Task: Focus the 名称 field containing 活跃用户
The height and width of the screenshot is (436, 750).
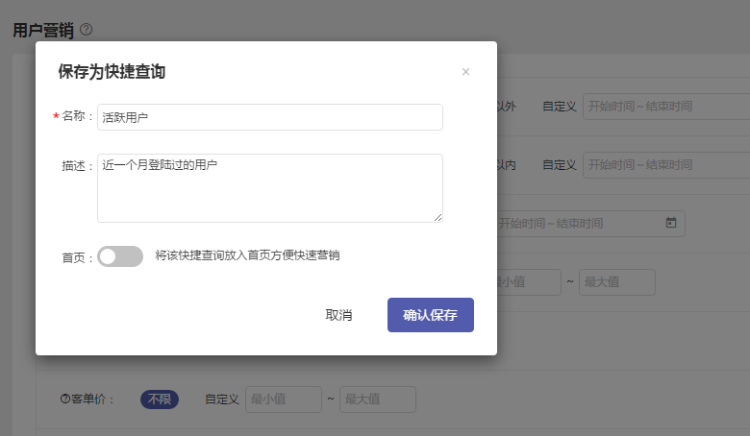Action: coord(269,117)
